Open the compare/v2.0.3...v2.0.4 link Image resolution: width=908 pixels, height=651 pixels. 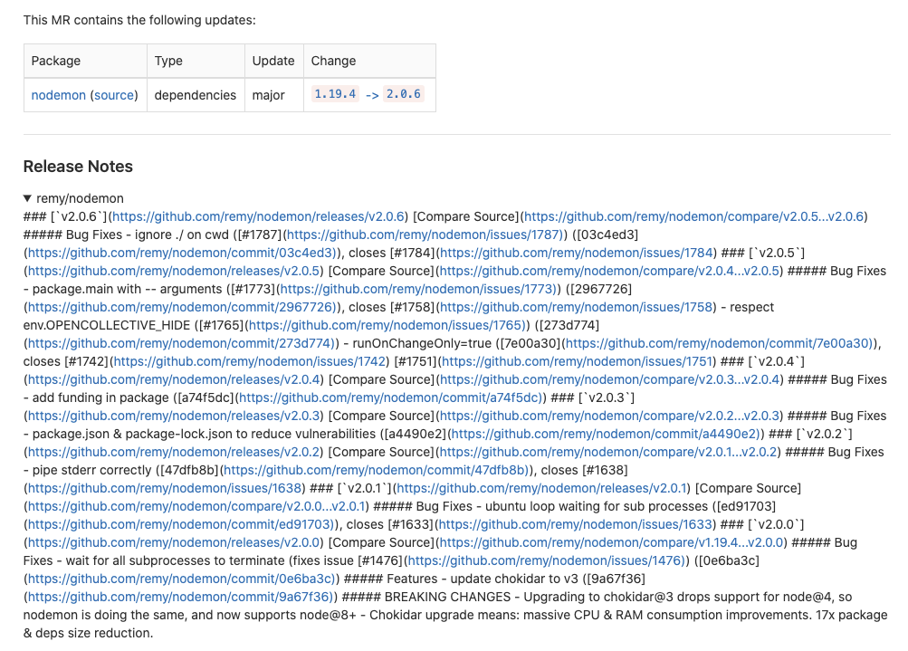pyautogui.click(x=610, y=380)
